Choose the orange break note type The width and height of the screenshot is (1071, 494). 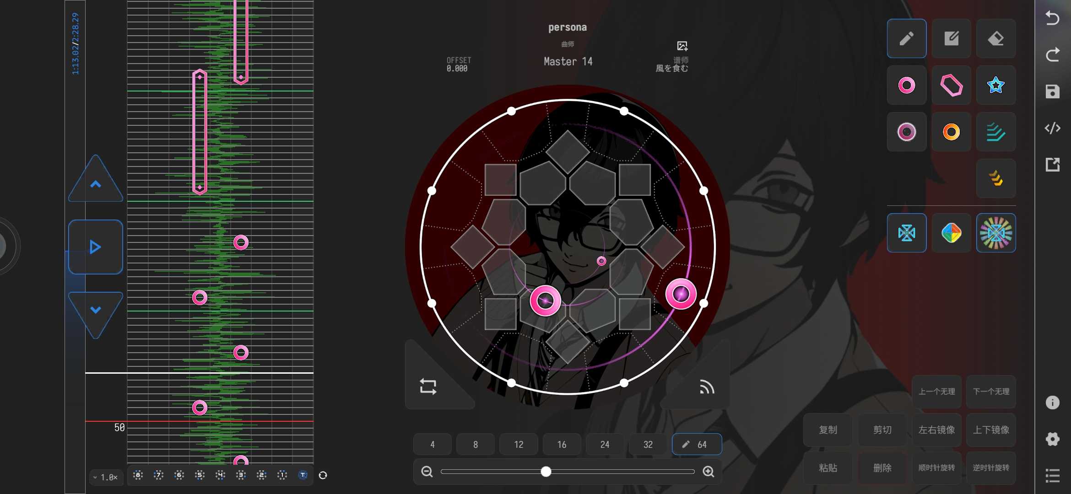click(x=951, y=132)
